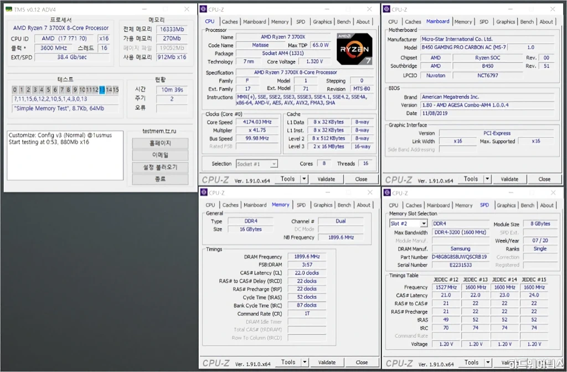Click the DRAM Manuf. Samsung field
Viewport: 567px width, 372px height.
point(460,248)
